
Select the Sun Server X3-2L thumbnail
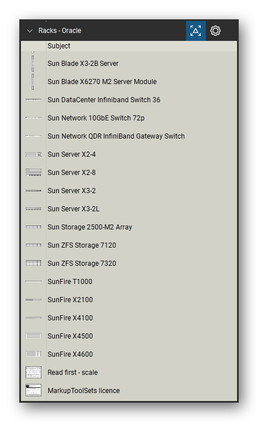click(x=33, y=209)
